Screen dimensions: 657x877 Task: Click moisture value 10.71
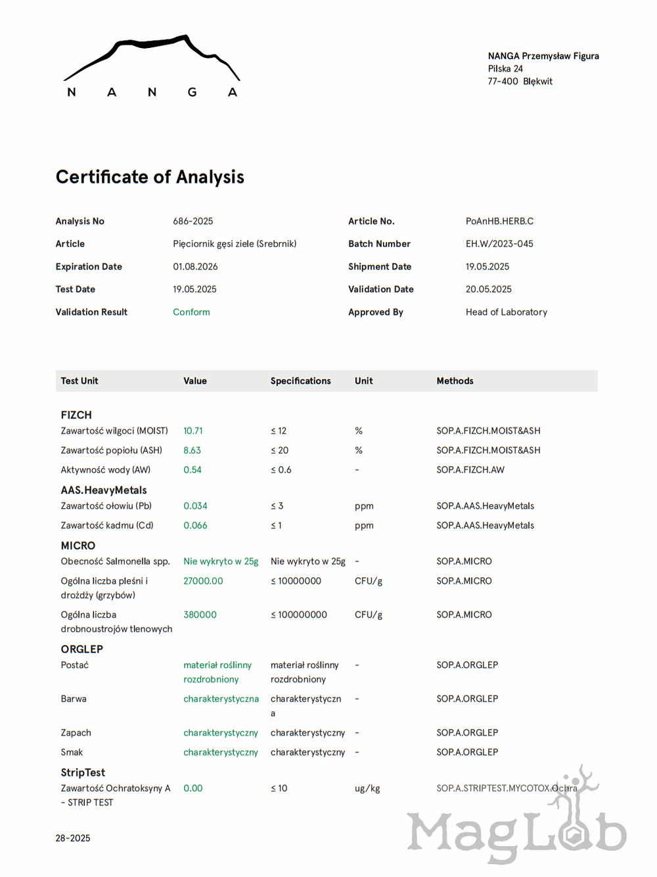point(193,431)
